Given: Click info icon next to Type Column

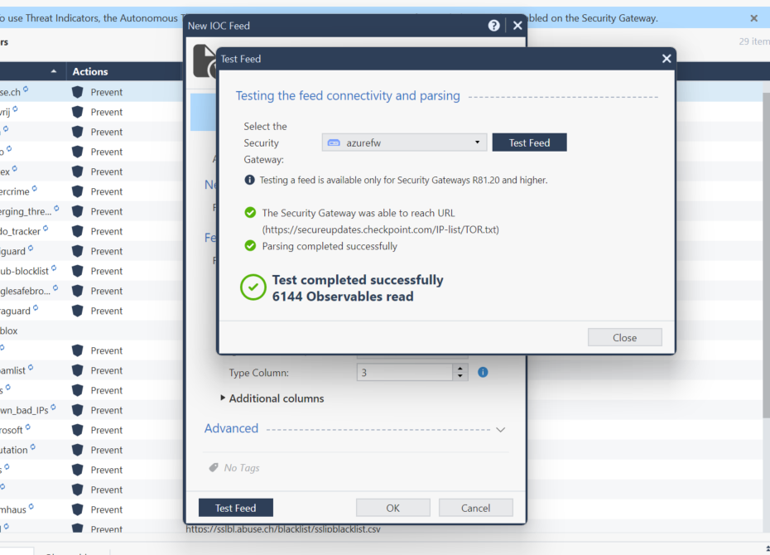Looking at the screenshot, I should tap(483, 373).
